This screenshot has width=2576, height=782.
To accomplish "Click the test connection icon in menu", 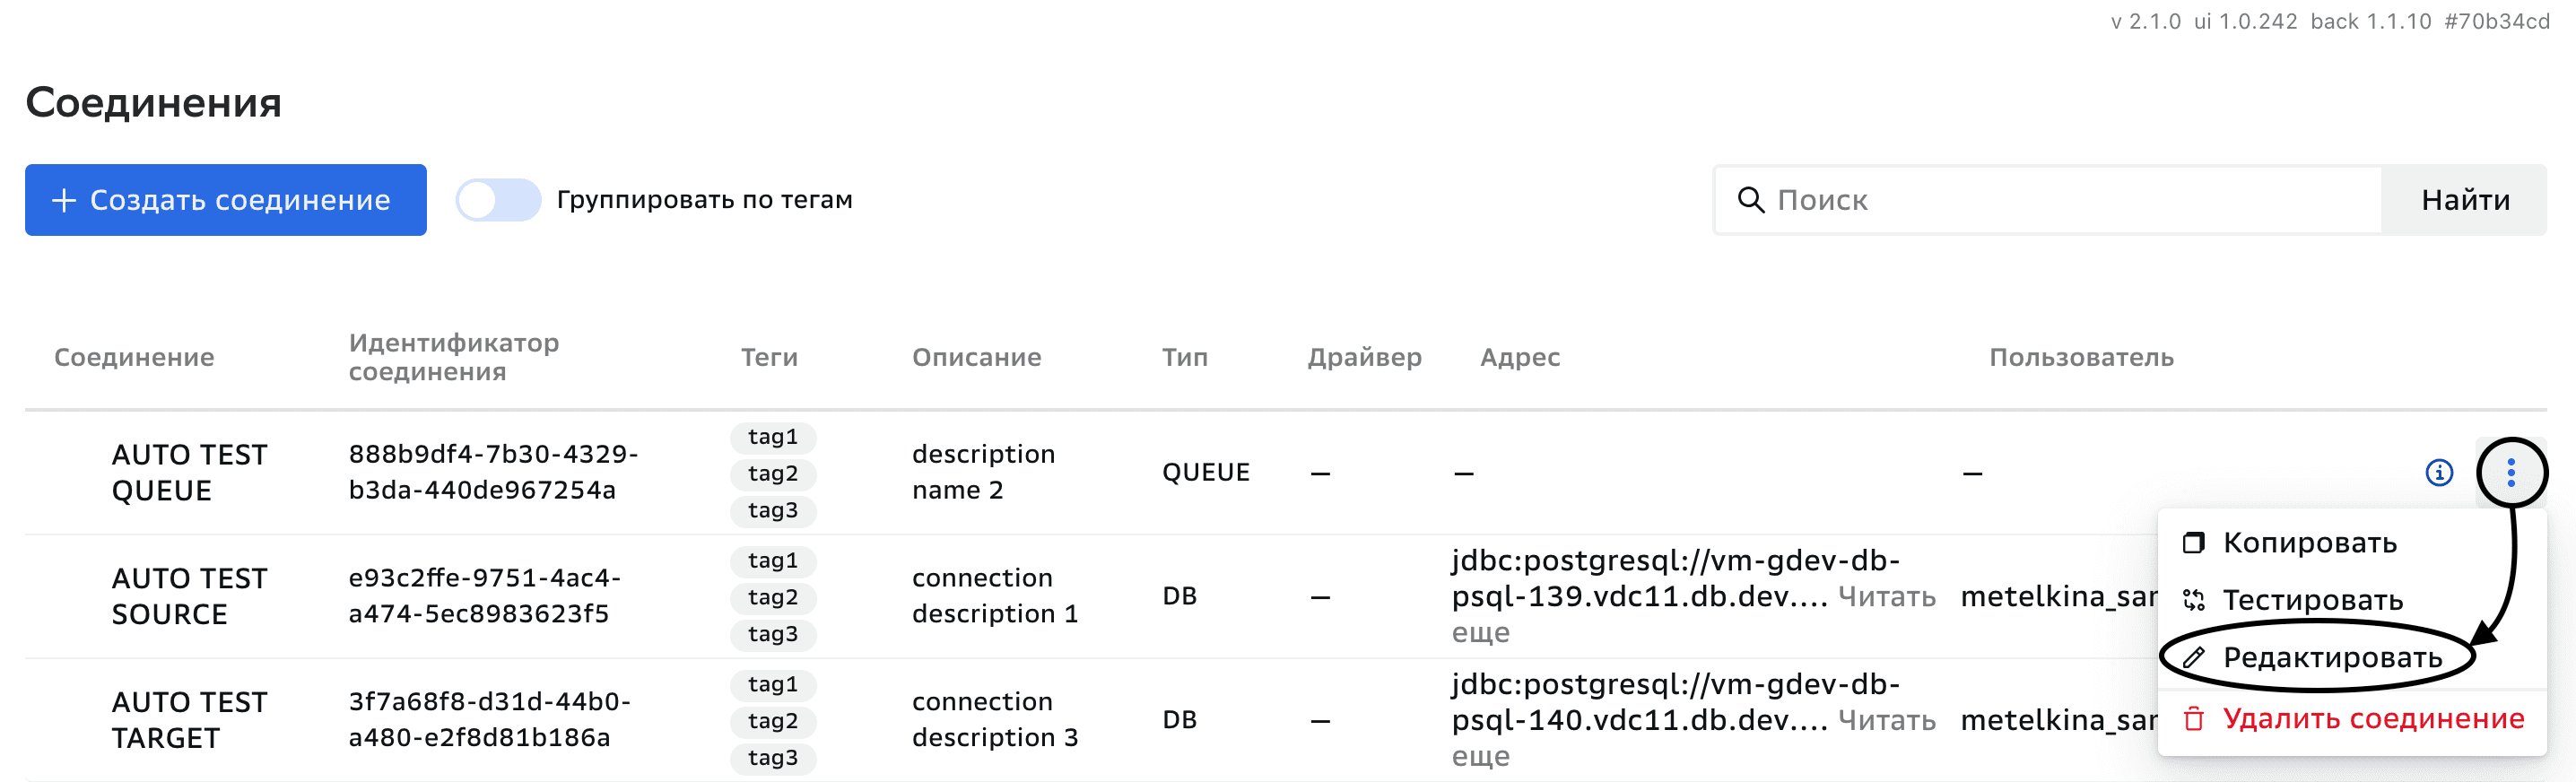I will pyautogui.click(x=2193, y=600).
